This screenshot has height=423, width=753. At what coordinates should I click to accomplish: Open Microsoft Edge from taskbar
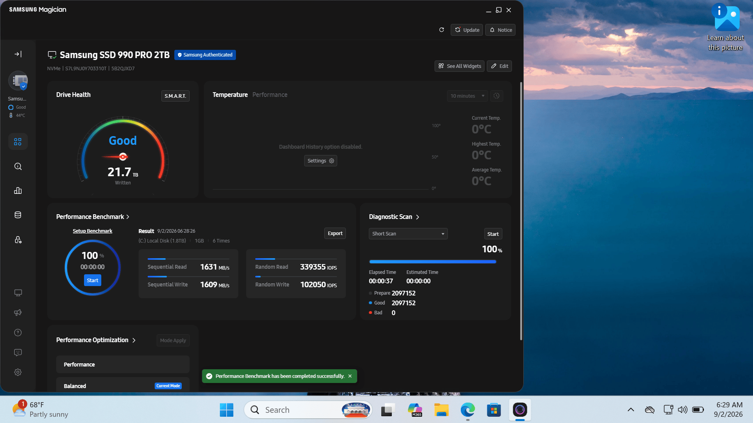pyautogui.click(x=468, y=410)
